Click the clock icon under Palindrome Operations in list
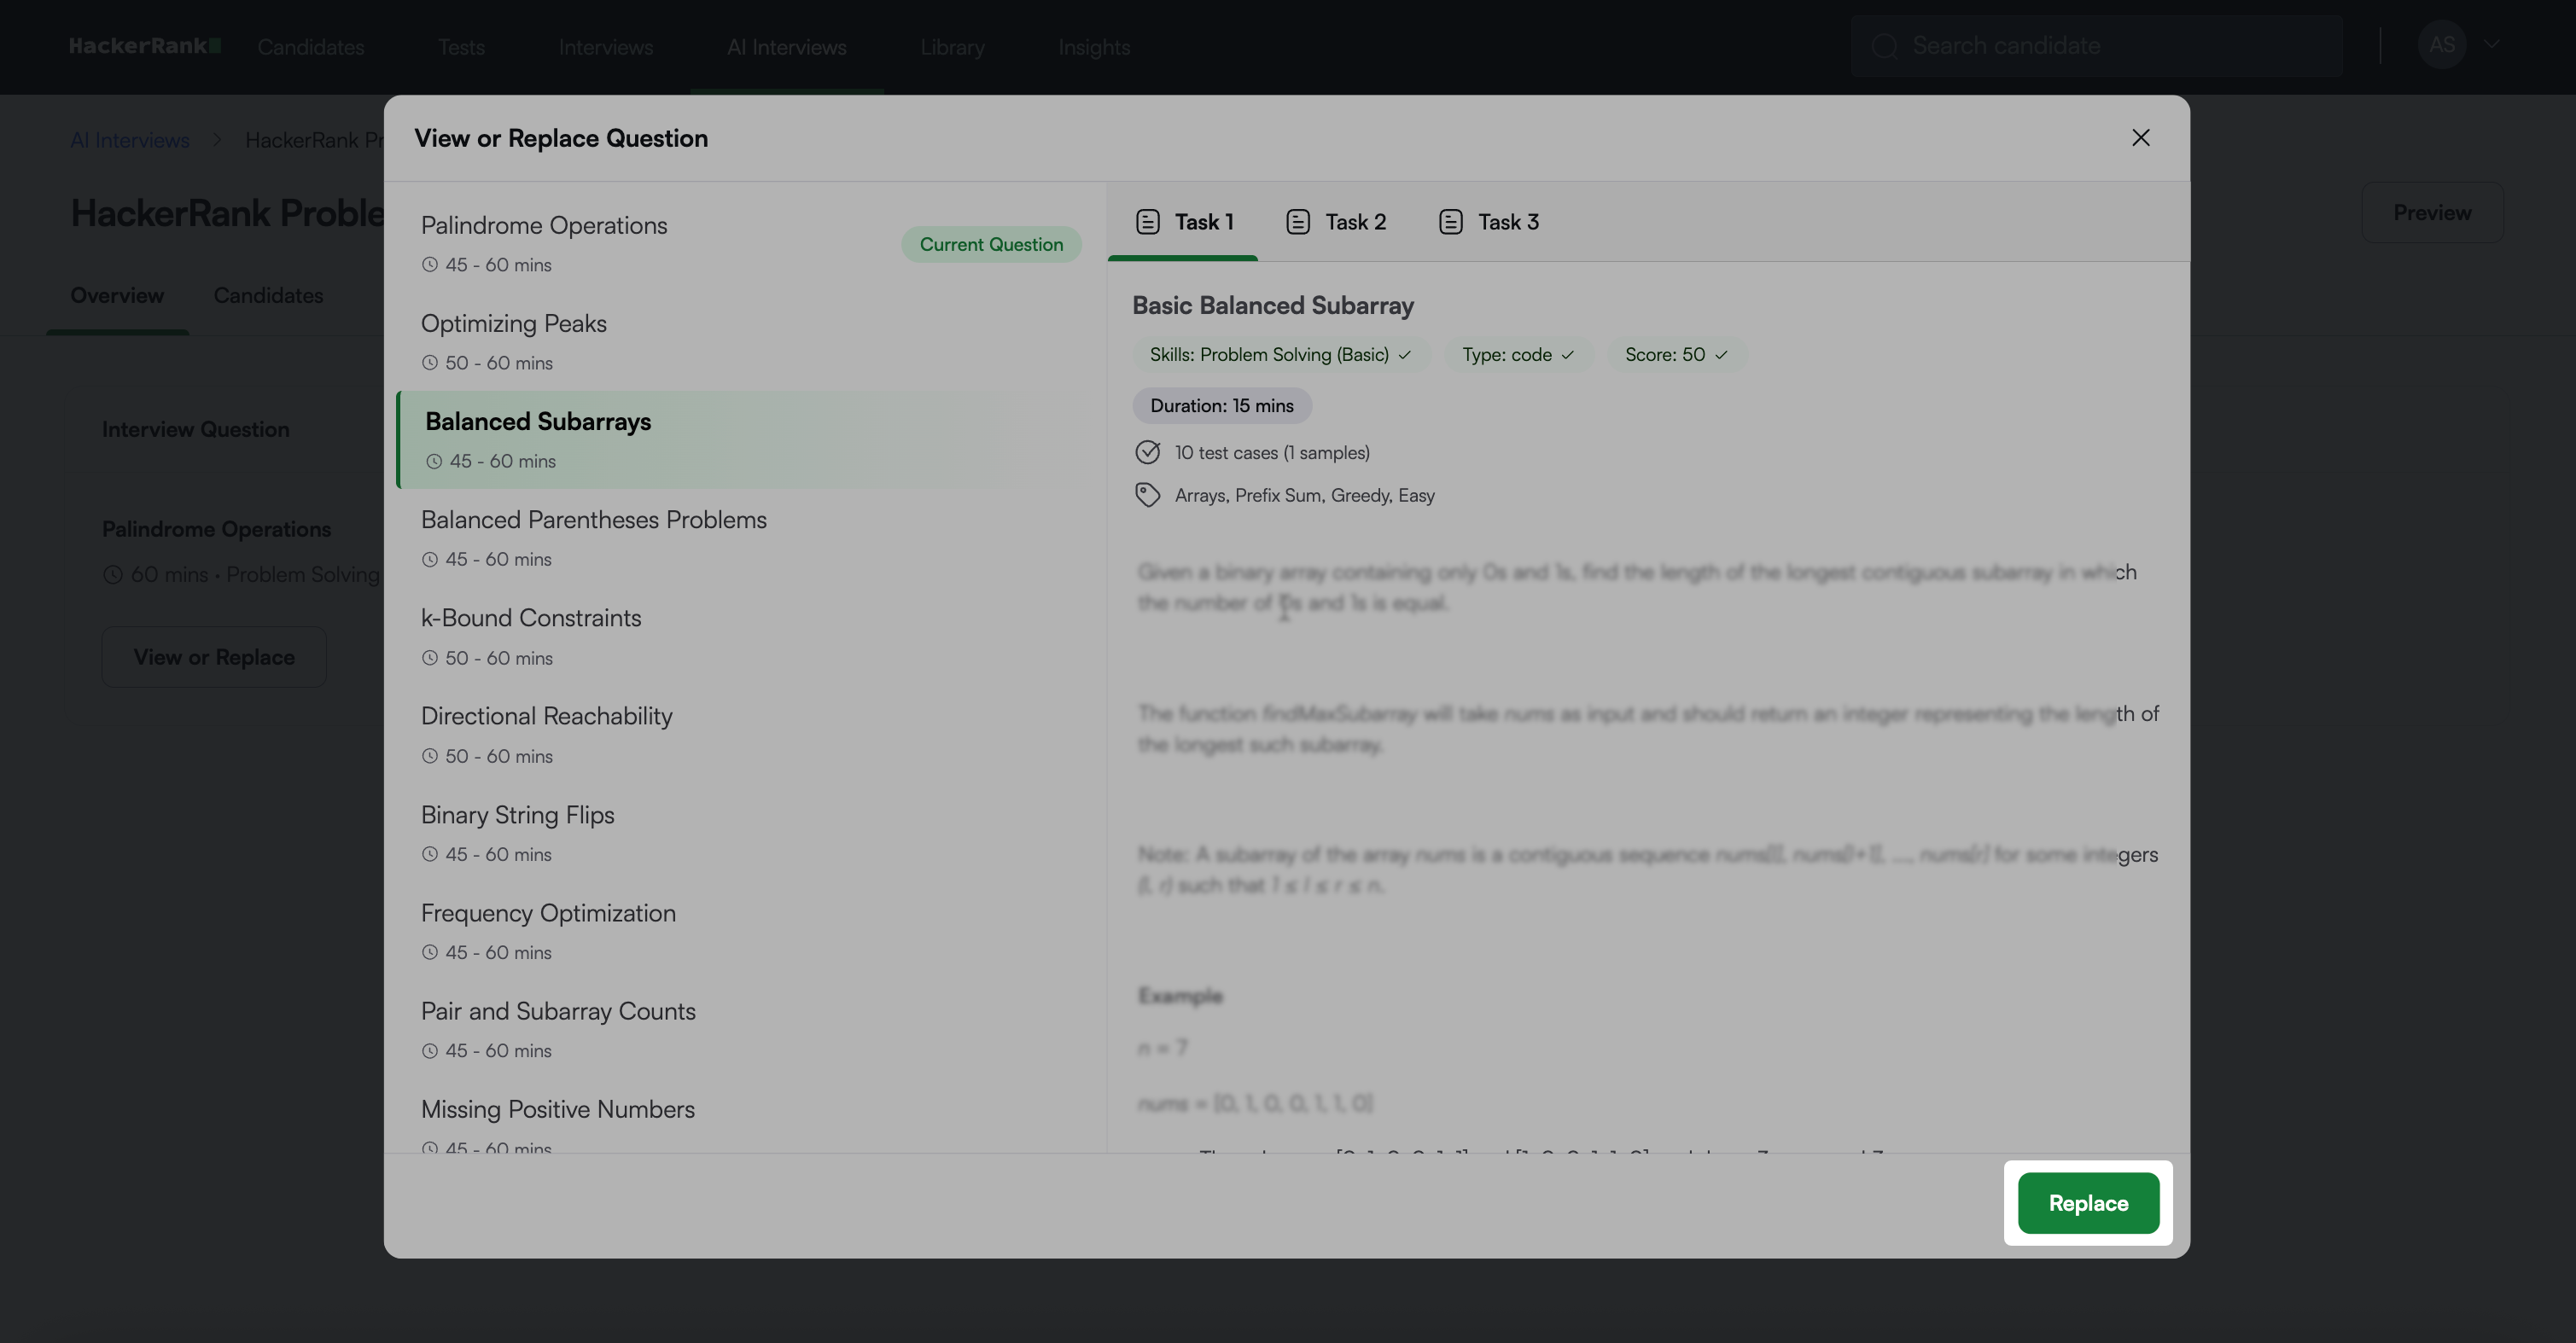Screen dimensions: 2576x1343 tap(430, 265)
